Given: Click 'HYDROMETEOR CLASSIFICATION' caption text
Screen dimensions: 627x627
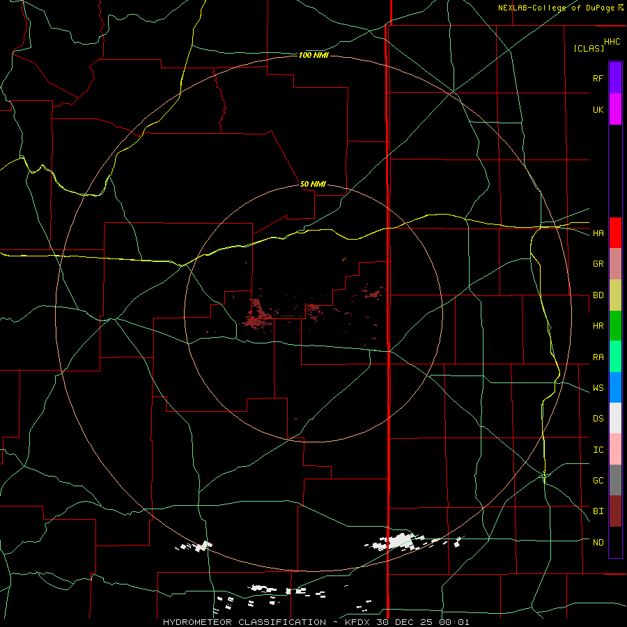Looking at the screenshot, I should 245,622.
